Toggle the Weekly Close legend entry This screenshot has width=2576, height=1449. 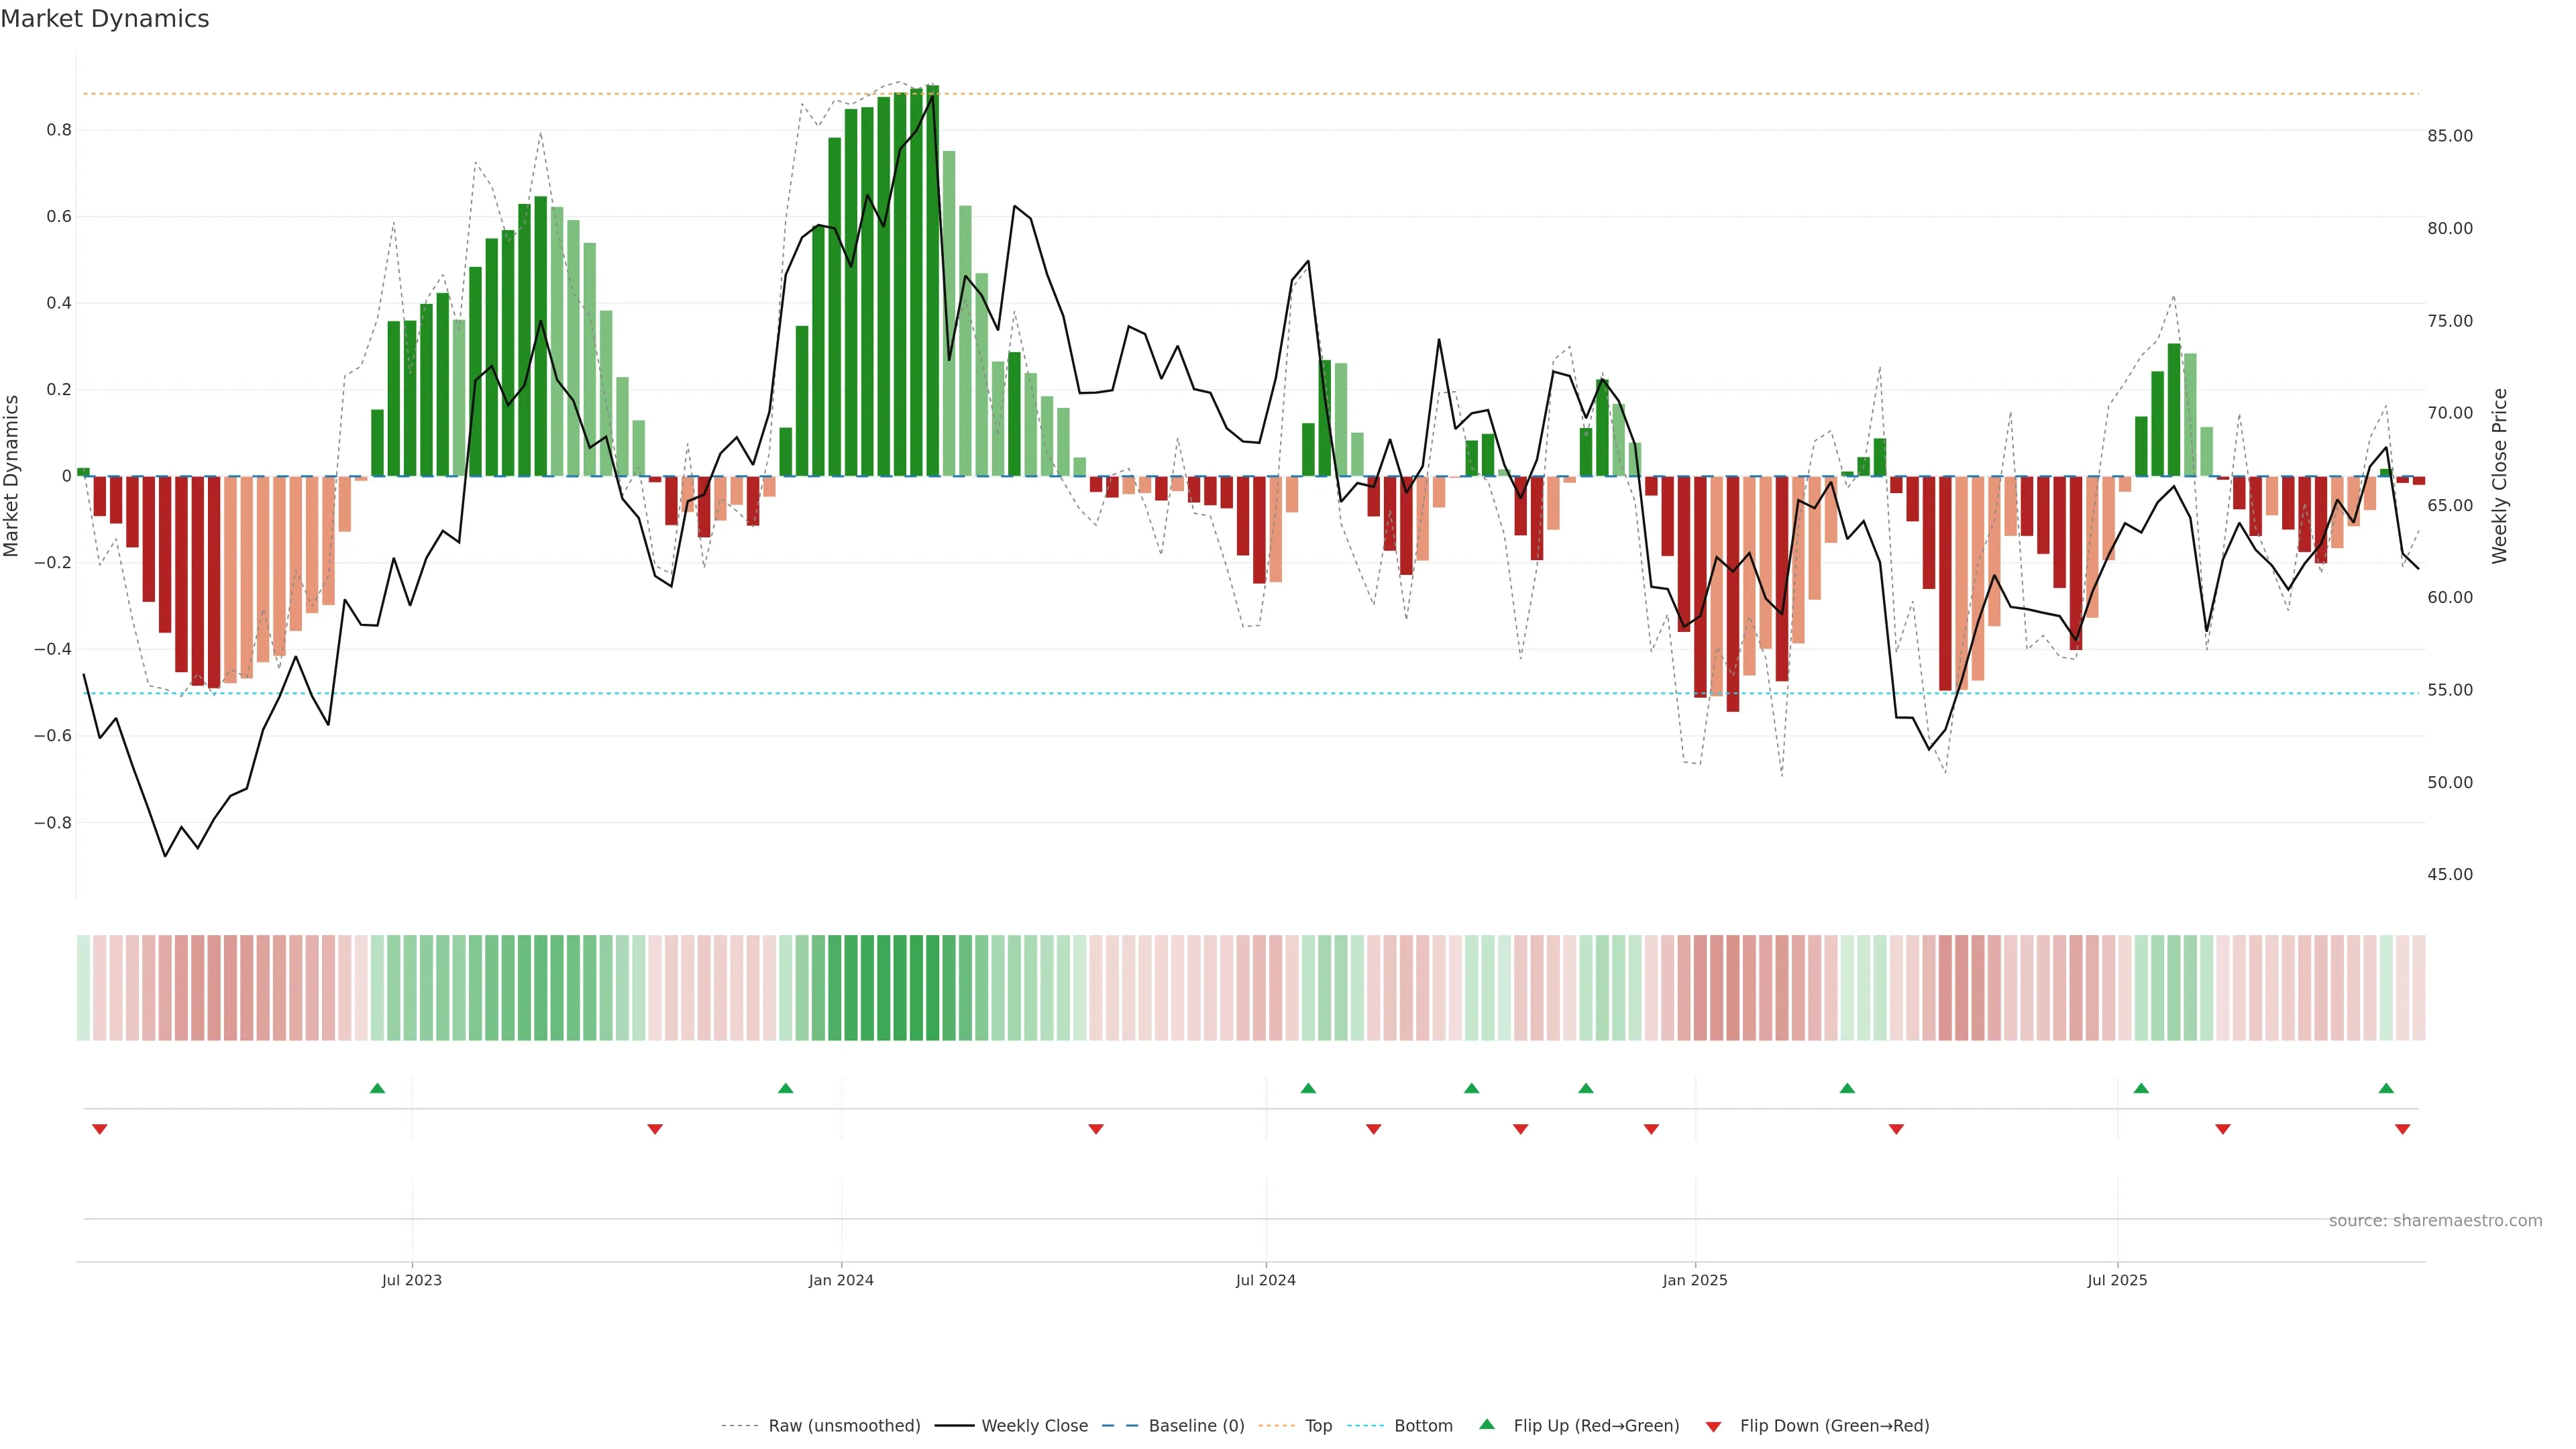(x=1034, y=1426)
